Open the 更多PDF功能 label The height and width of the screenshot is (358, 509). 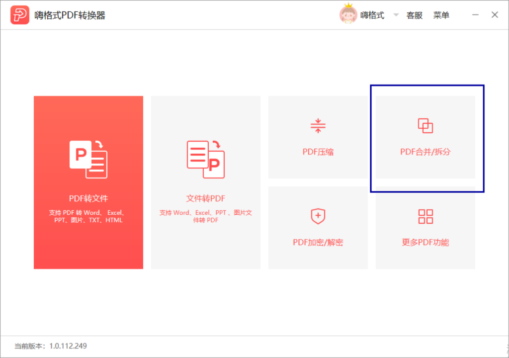425,242
